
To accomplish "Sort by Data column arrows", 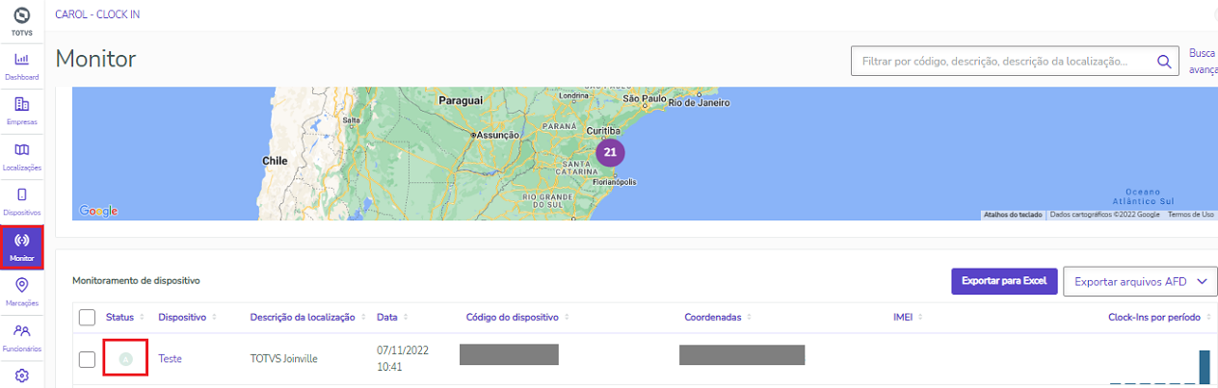I will [x=408, y=318].
